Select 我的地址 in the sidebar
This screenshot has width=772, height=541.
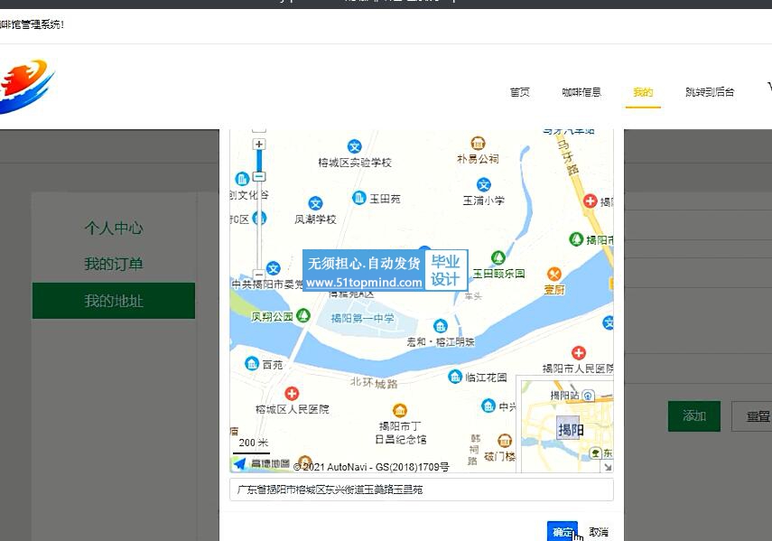click(114, 301)
